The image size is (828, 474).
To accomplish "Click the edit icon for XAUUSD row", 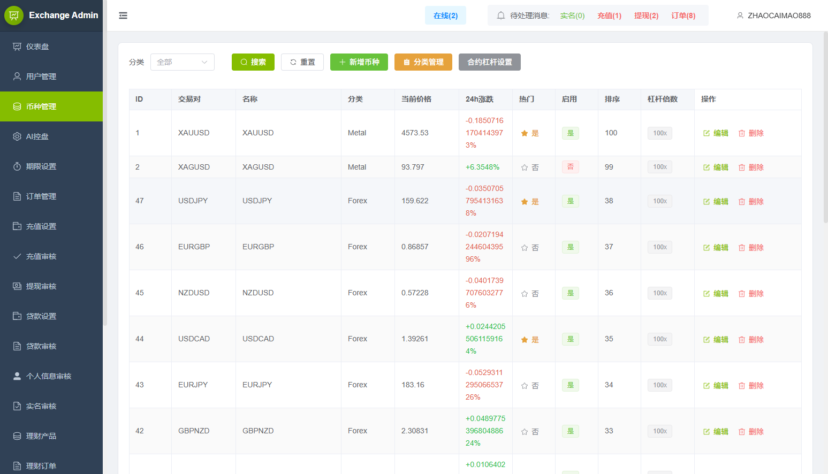I will point(707,133).
